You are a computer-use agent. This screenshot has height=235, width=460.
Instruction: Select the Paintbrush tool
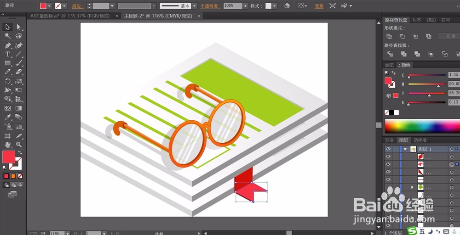[x=19, y=63]
